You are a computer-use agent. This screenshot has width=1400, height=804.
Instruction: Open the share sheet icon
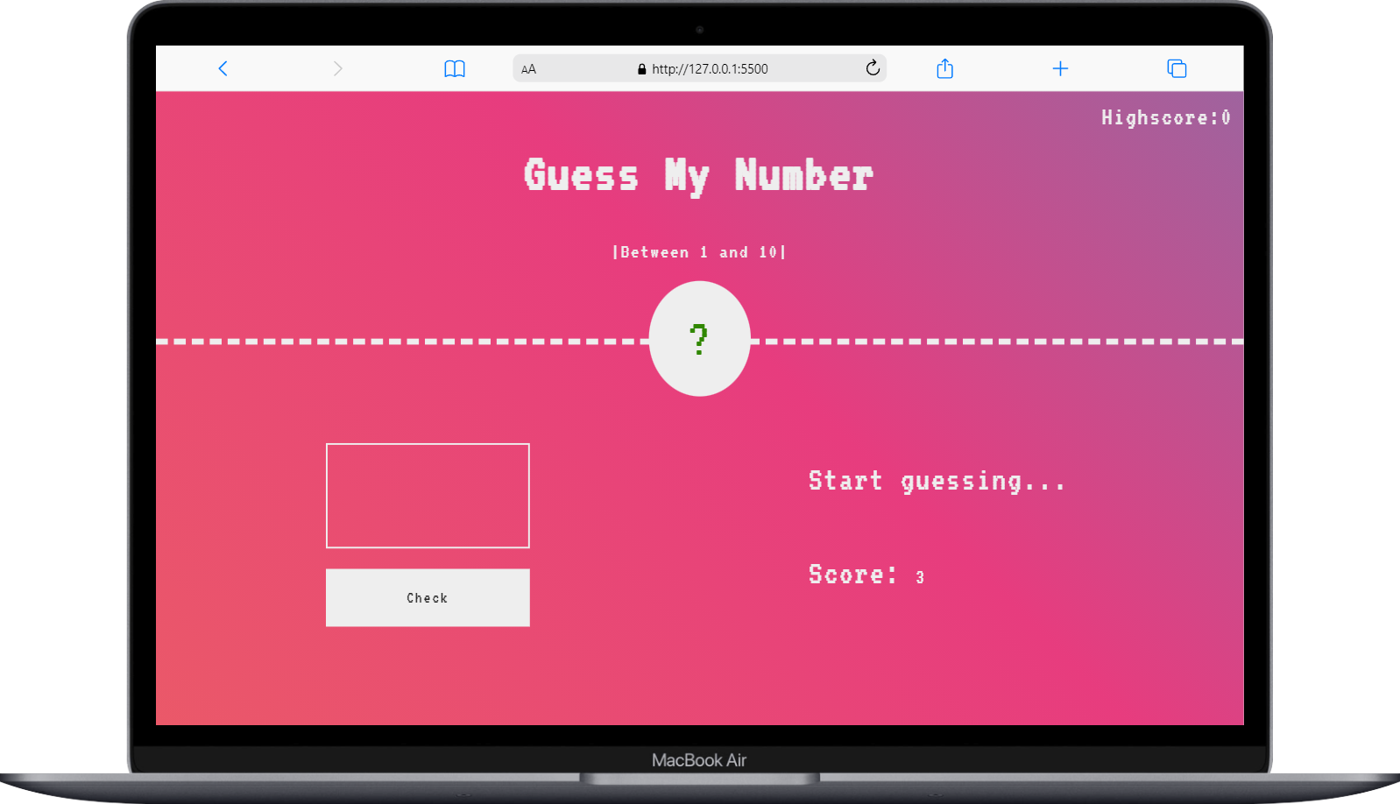(x=944, y=68)
